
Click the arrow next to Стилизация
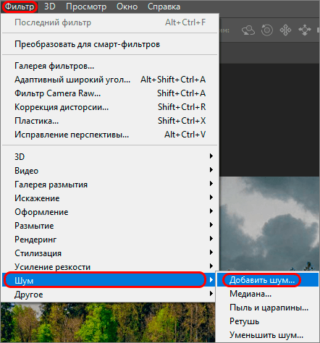pos(211,253)
